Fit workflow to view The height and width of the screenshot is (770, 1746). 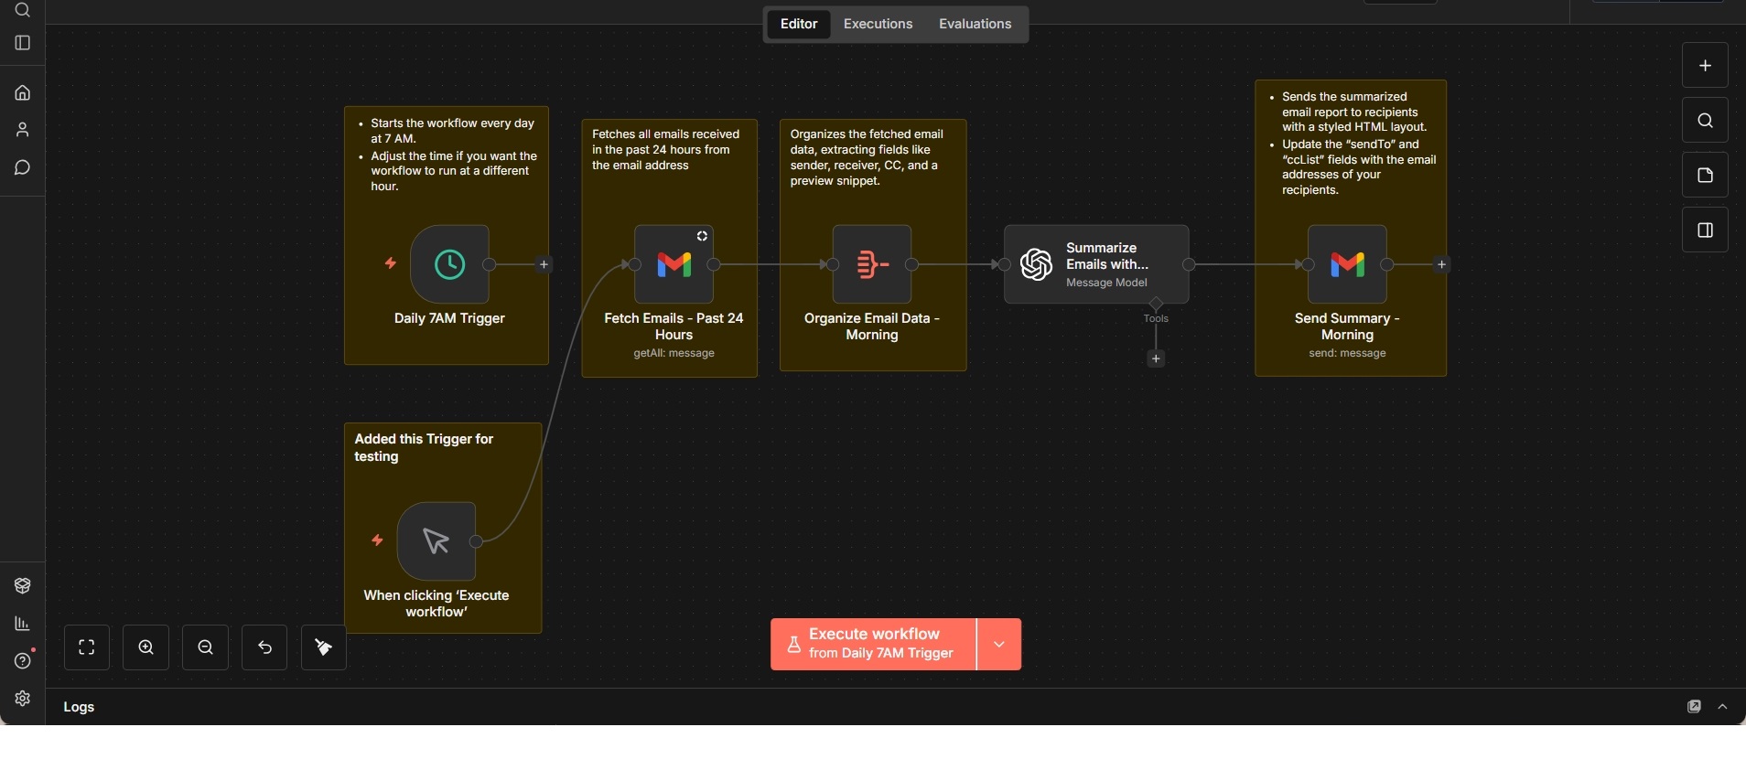coord(87,647)
